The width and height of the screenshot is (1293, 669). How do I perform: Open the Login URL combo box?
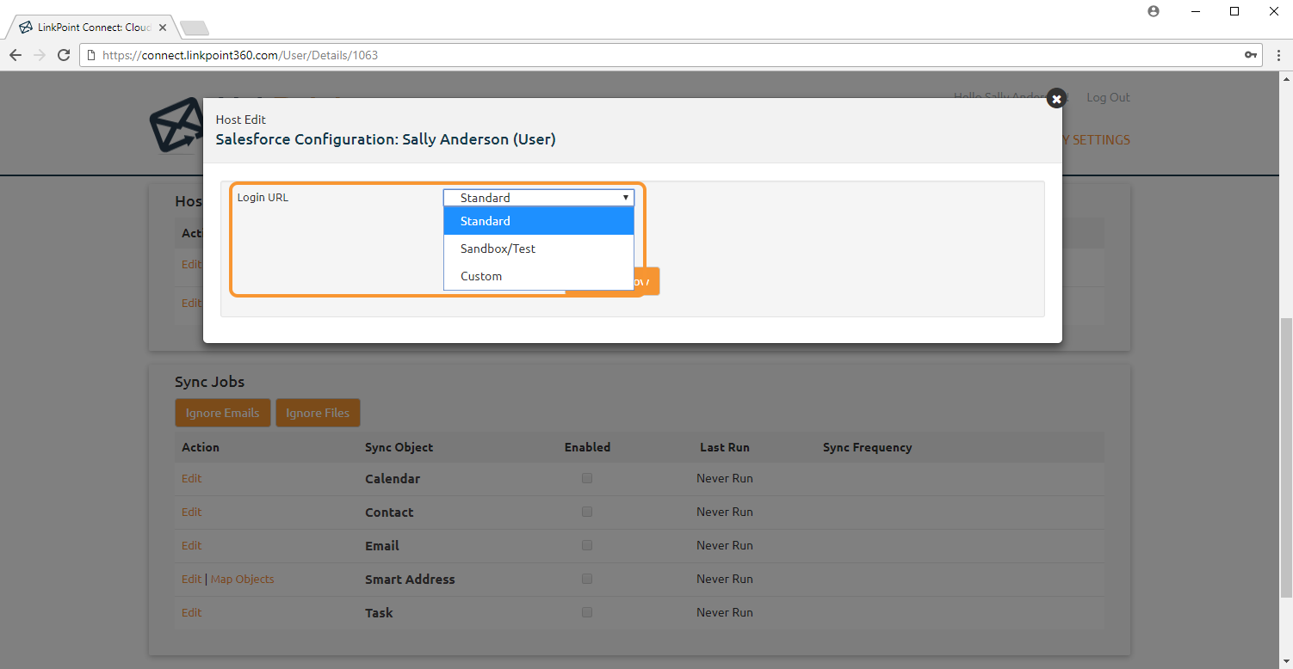point(539,198)
